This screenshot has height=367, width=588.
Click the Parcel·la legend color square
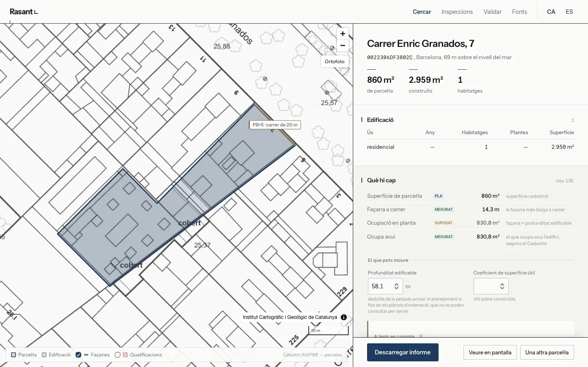pos(13,355)
